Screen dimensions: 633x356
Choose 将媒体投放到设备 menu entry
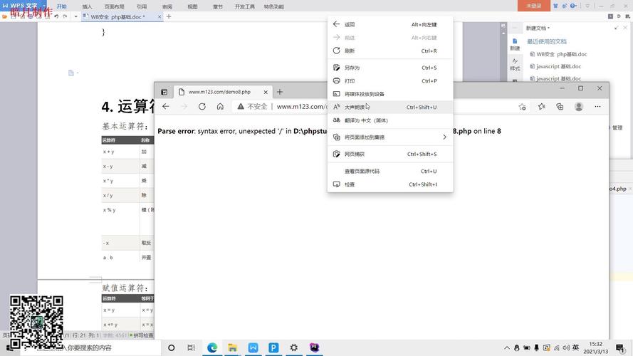tap(390, 94)
